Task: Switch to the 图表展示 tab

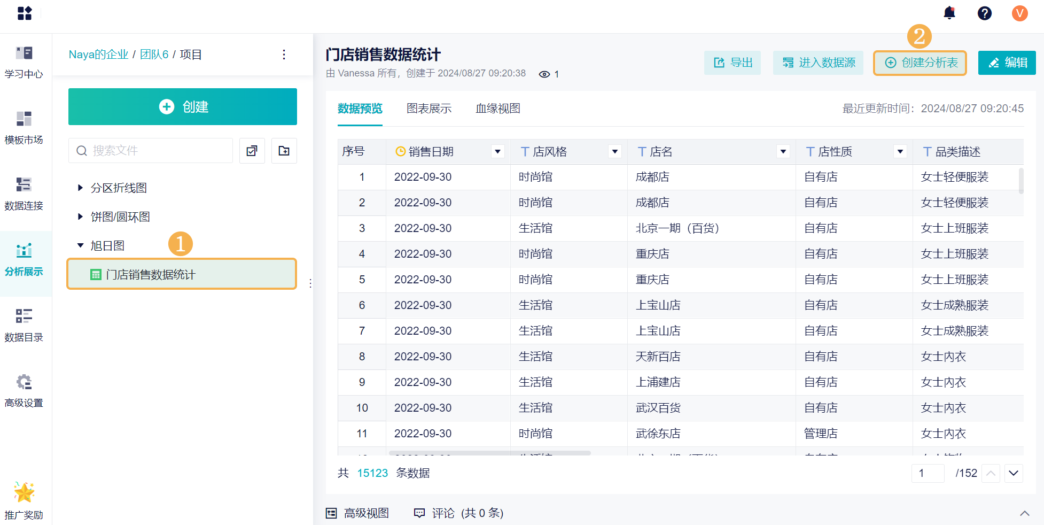Action: pyautogui.click(x=429, y=109)
